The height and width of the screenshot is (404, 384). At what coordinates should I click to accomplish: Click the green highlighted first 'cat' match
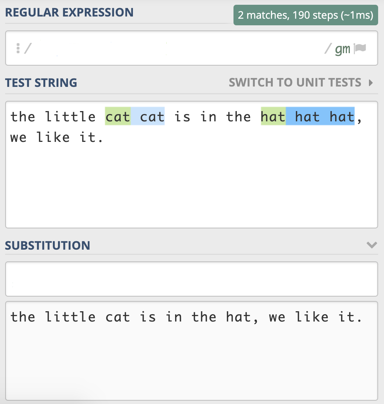pyautogui.click(x=118, y=117)
